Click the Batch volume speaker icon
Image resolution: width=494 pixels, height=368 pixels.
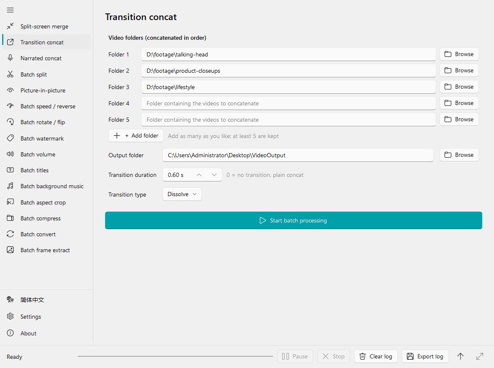10,154
